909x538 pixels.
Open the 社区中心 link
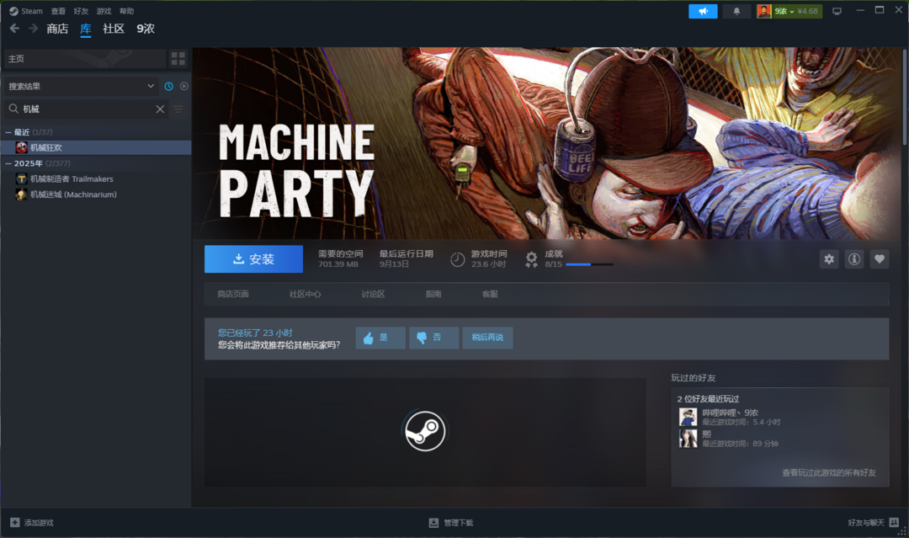click(305, 294)
